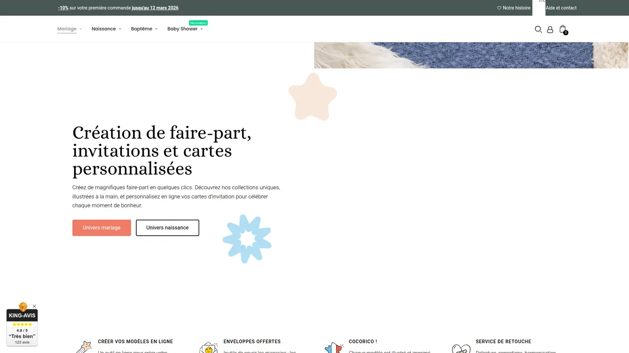Click the heart icon beside Notre histoire

499,8
